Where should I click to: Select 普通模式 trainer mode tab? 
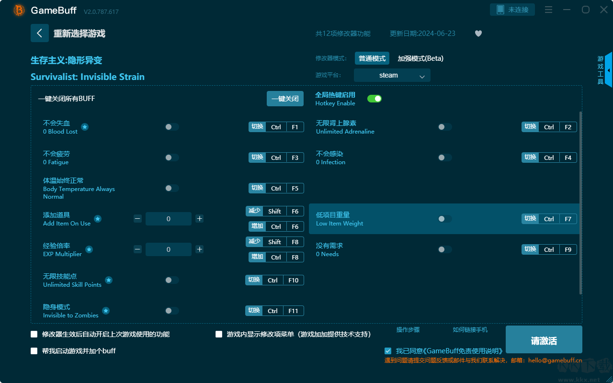coord(372,58)
